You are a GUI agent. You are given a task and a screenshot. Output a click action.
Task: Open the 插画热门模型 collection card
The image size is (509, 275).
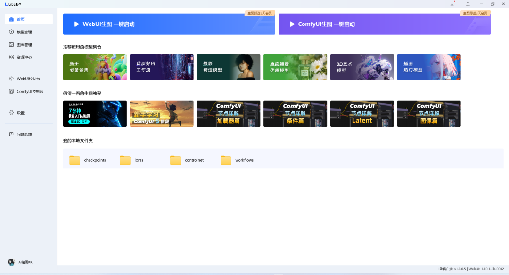pyautogui.click(x=429, y=67)
